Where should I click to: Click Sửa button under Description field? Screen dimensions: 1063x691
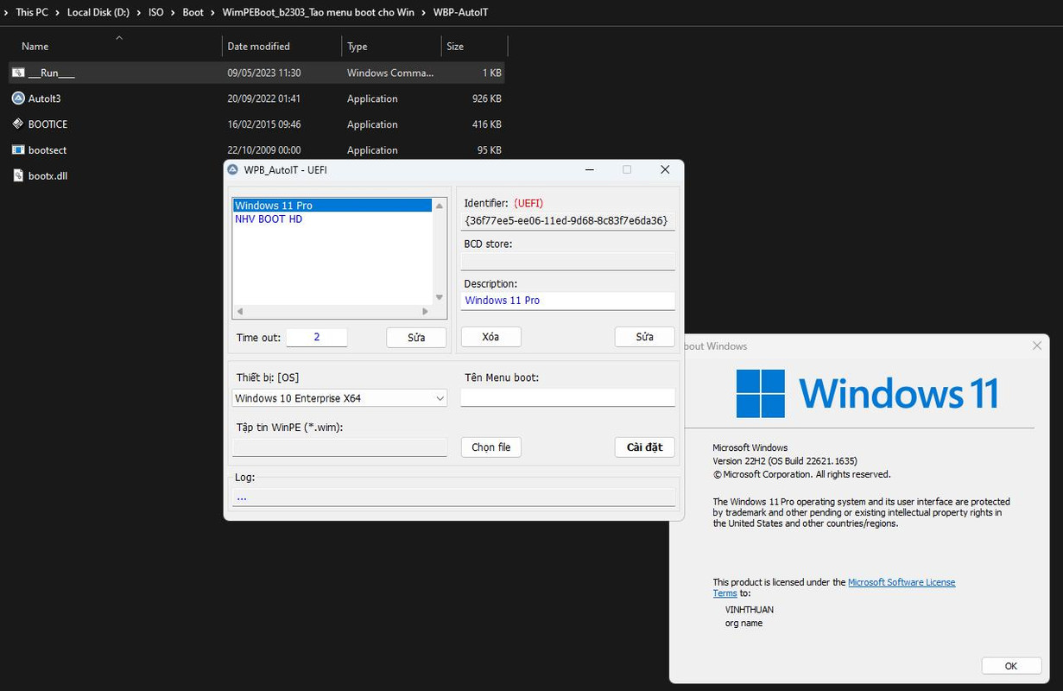click(x=644, y=336)
